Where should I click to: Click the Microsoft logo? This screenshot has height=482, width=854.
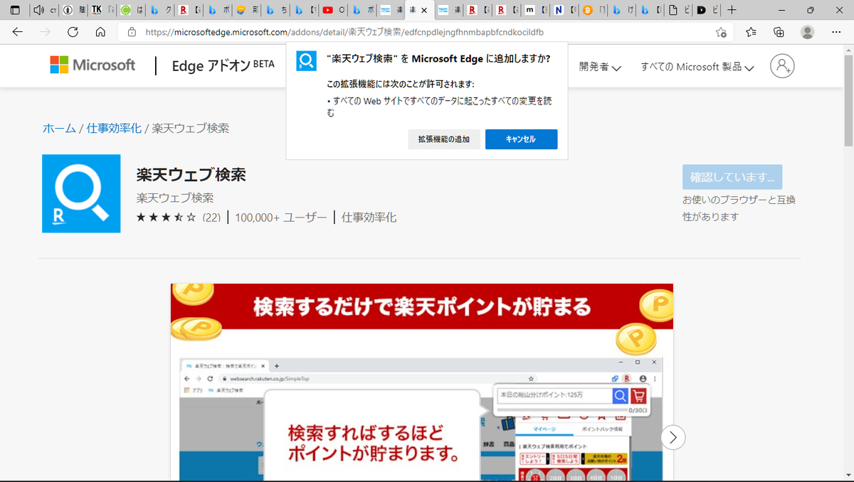coord(93,65)
